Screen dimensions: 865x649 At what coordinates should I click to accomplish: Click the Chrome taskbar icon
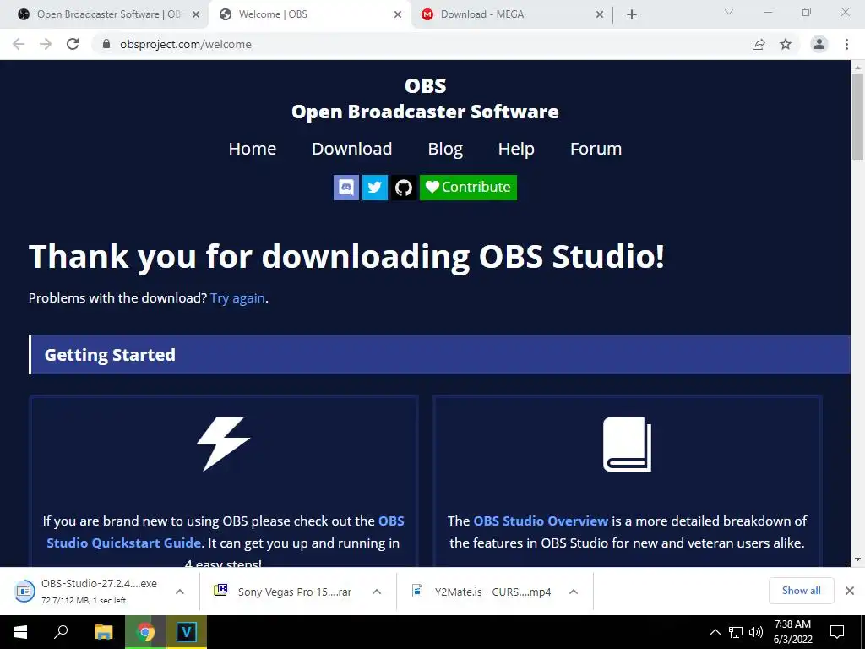point(145,632)
